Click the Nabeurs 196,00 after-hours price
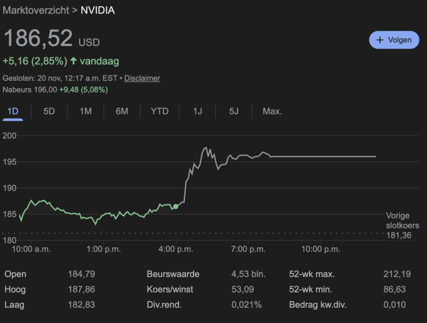 [30, 89]
